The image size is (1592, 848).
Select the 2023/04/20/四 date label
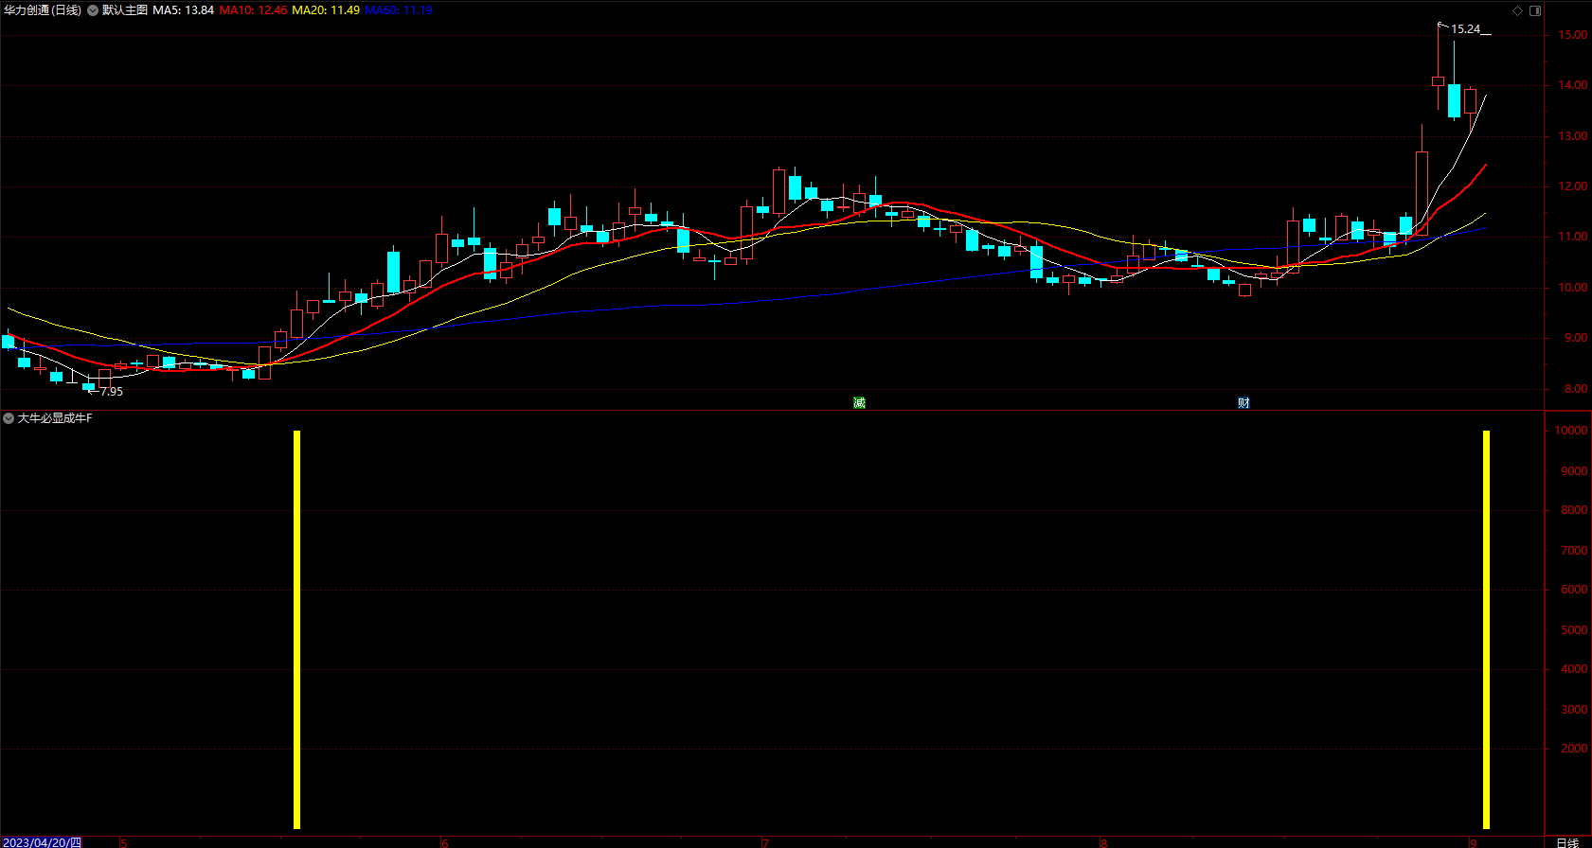[x=42, y=842]
